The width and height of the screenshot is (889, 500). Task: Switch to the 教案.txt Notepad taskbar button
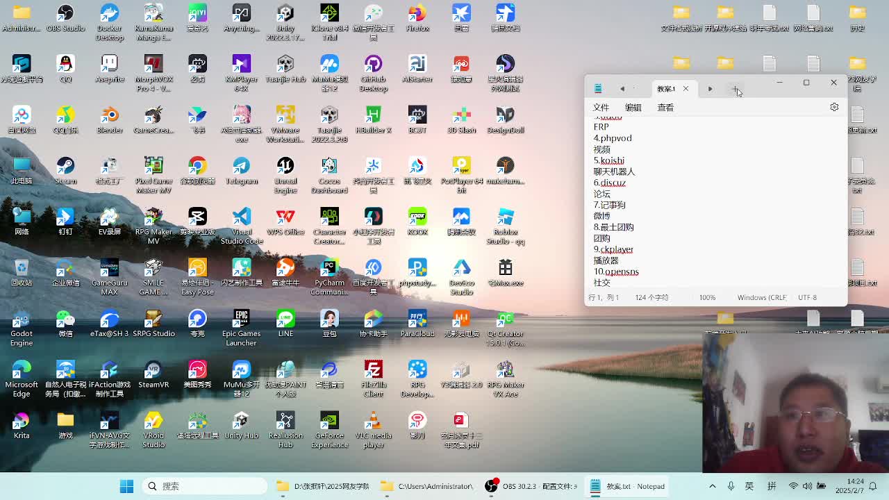coord(628,486)
